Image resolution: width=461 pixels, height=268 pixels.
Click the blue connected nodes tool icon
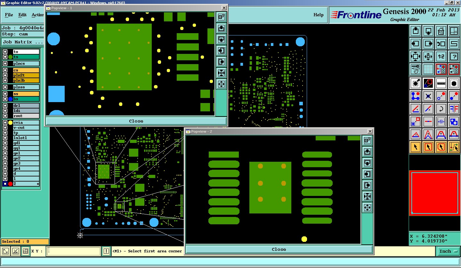[x=416, y=96]
